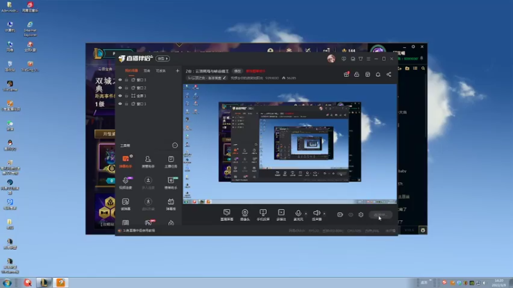Image resolution: width=513 pixels, height=288 pixels.
Task: Add a 手机投屏 phone mirroring source
Action: click(x=263, y=215)
